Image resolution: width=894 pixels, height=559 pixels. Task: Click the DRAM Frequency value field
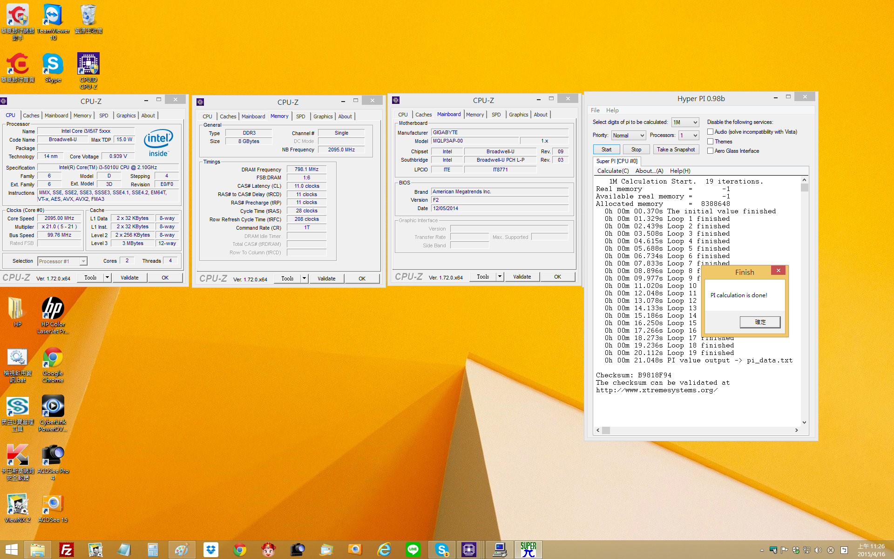coord(306,170)
